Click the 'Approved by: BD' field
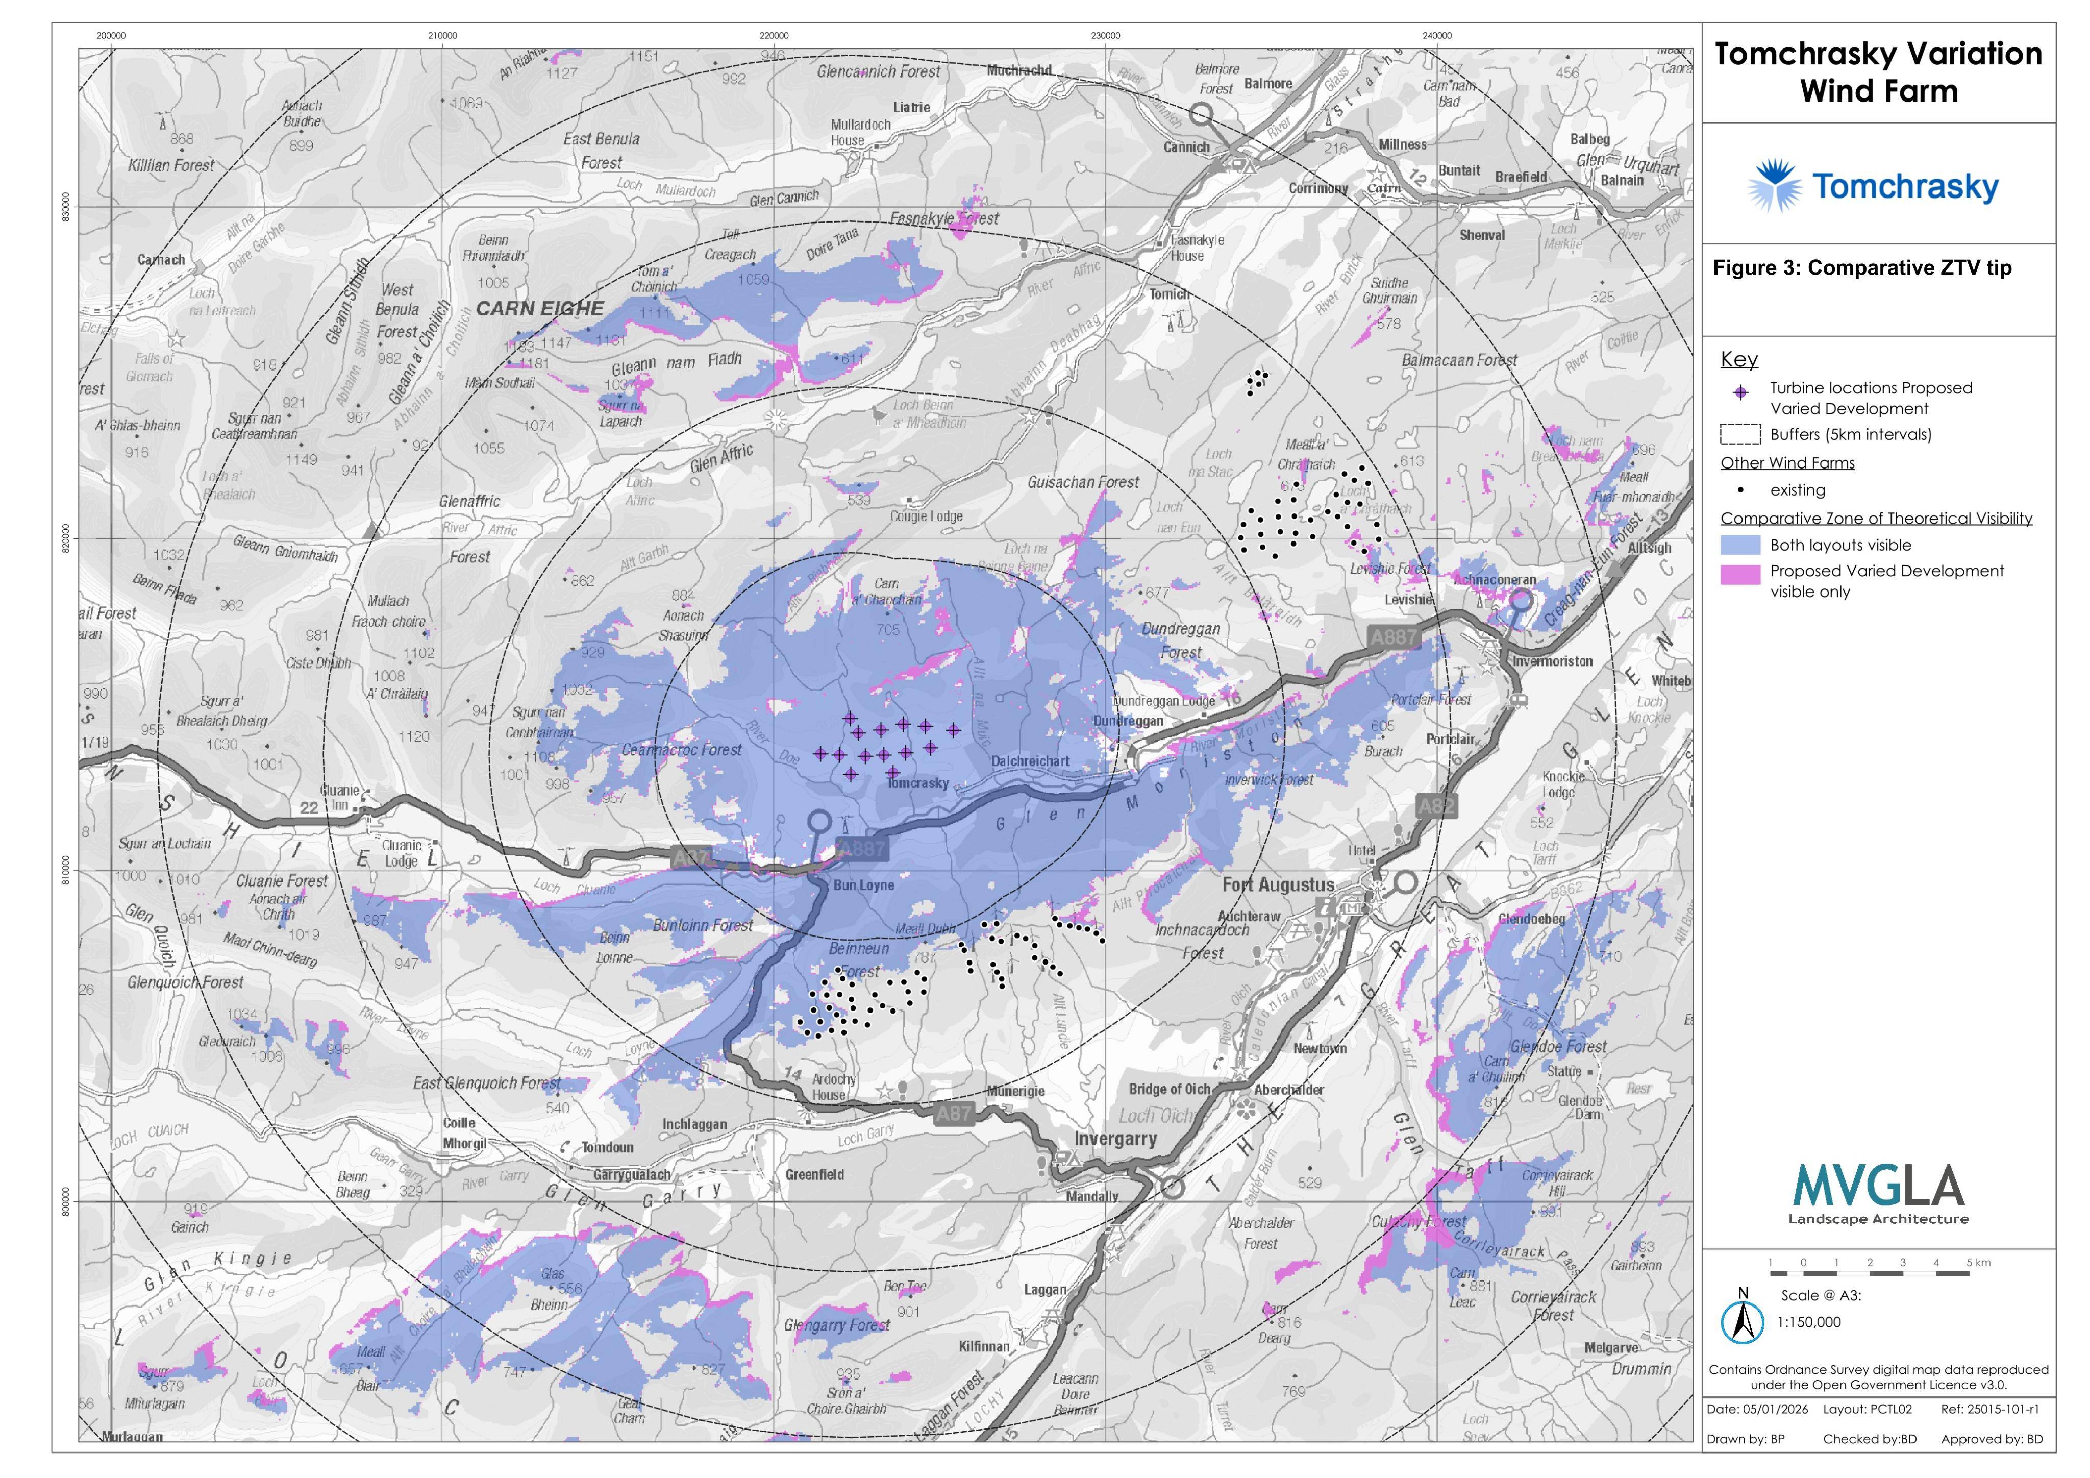 tap(1992, 1440)
